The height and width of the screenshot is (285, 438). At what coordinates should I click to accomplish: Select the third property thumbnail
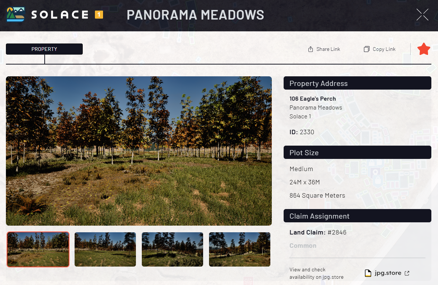pyautogui.click(x=172, y=249)
